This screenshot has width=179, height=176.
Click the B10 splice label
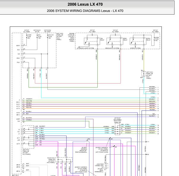(148, 154)
